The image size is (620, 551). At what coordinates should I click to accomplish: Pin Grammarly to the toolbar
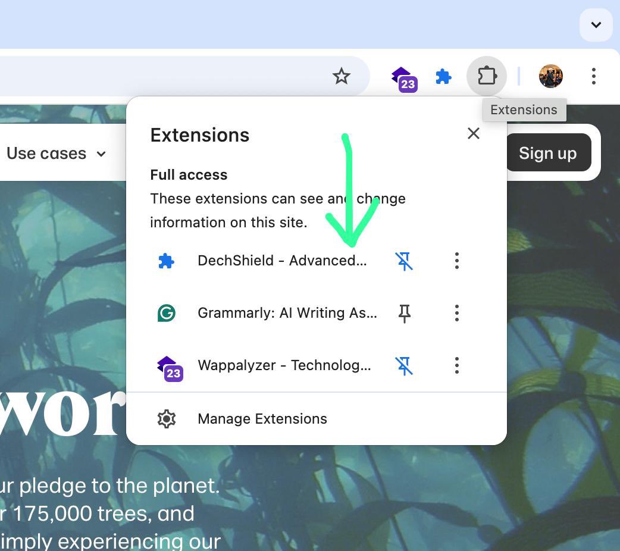(404, 314)
